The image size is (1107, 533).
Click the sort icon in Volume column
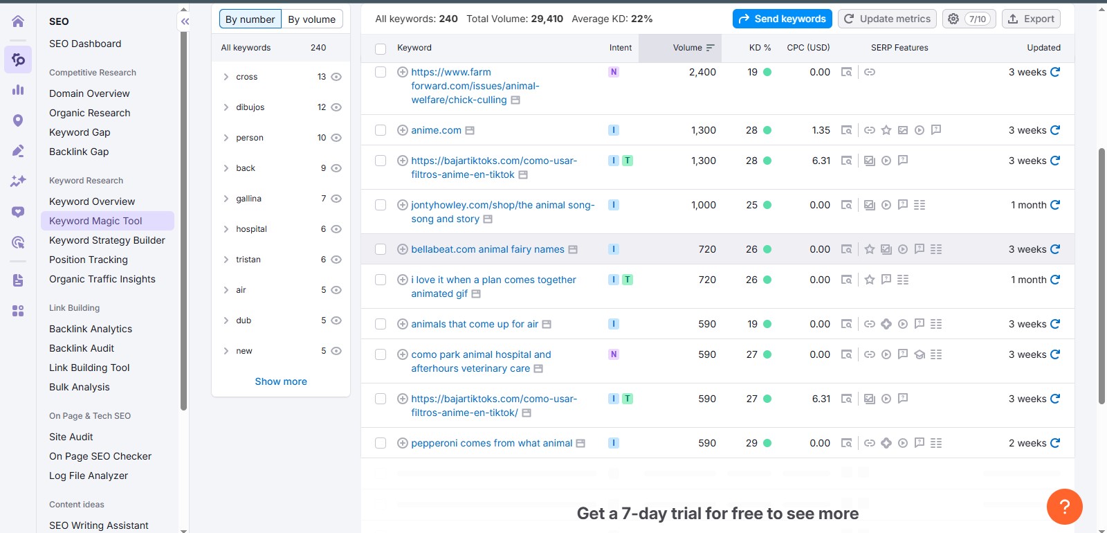point(710,48)
